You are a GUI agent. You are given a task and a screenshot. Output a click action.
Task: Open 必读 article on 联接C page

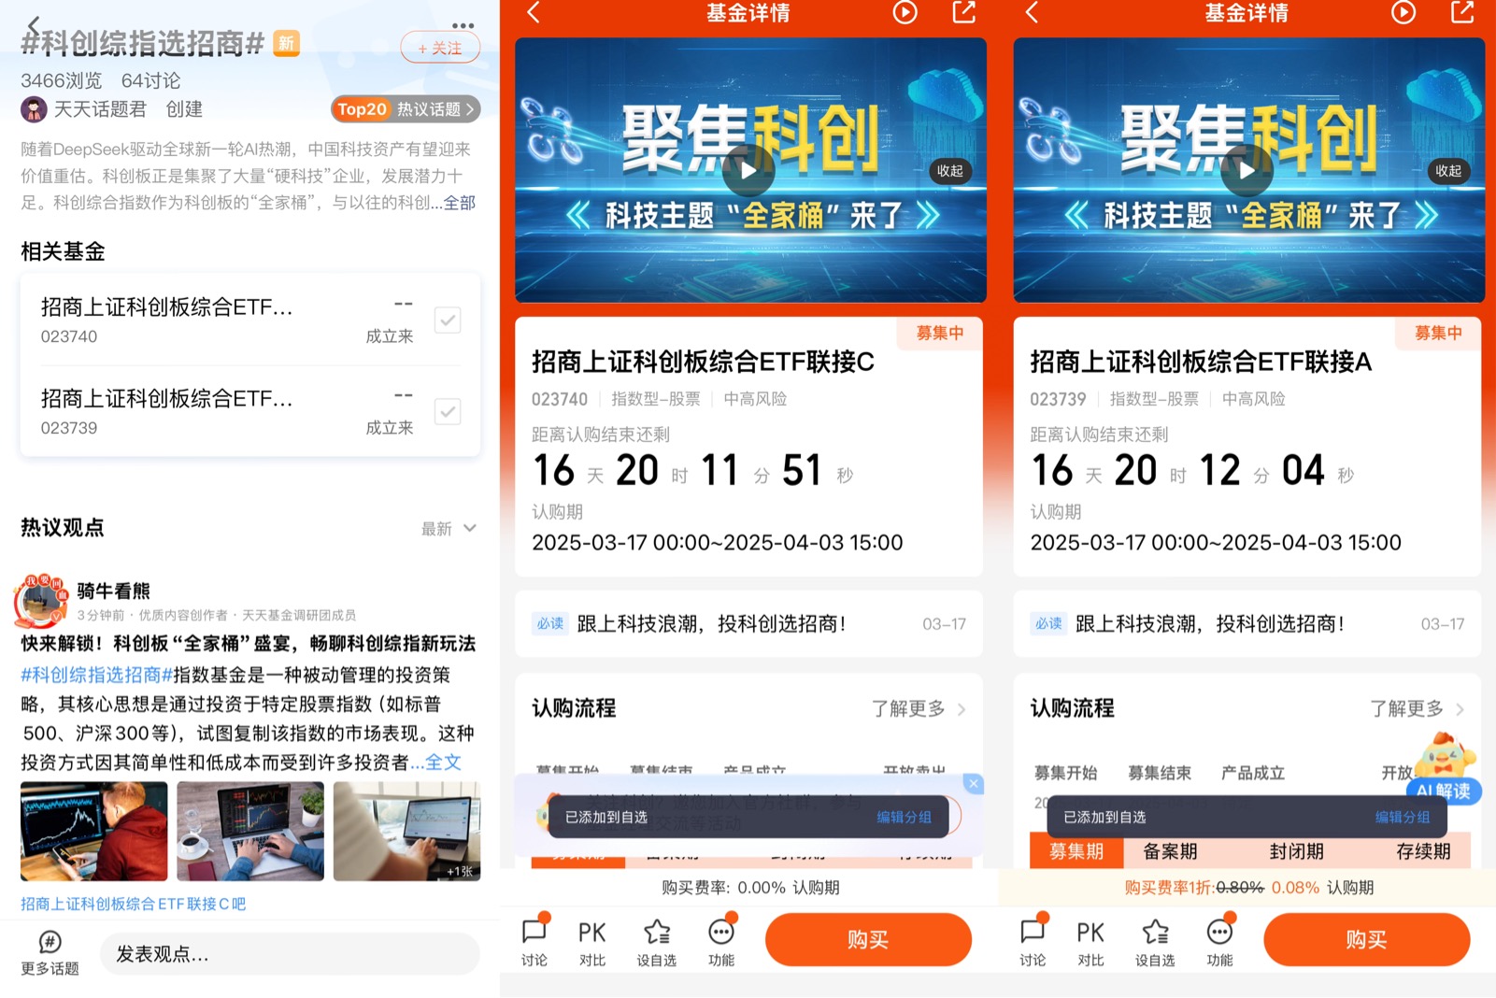click(748, 623)
